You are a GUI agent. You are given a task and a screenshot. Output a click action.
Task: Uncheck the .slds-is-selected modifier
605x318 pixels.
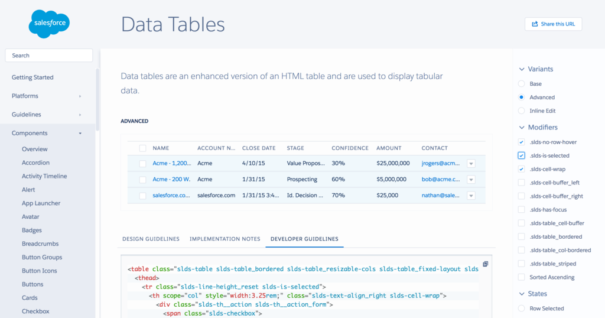(521, 155)
